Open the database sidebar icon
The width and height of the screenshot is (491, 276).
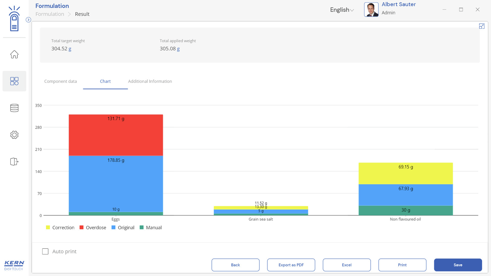[x=14, y=108]
